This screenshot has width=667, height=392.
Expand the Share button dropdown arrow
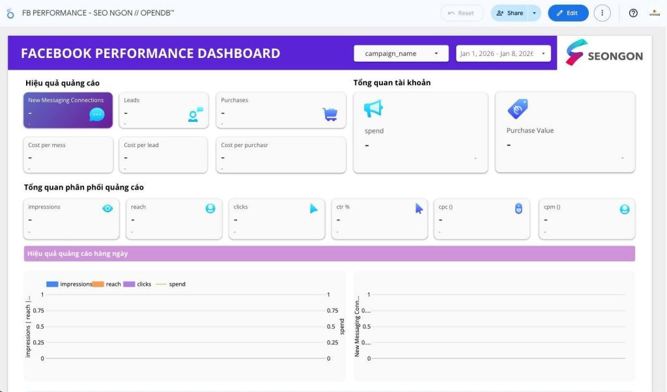[534, 13]
